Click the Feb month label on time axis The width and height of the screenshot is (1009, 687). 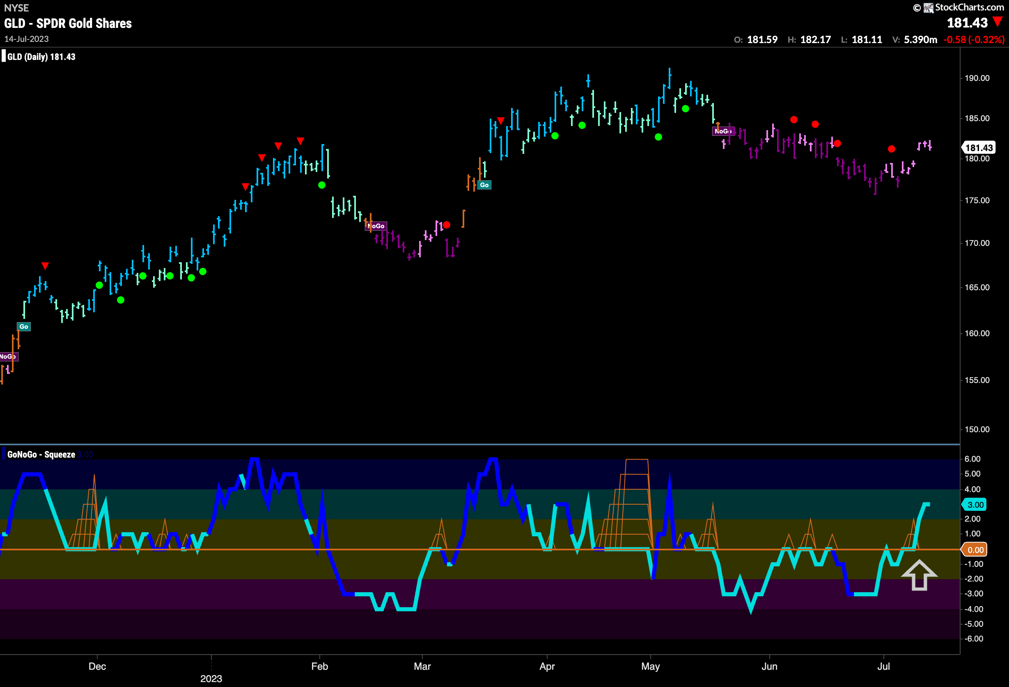click(x=319, y=666)
